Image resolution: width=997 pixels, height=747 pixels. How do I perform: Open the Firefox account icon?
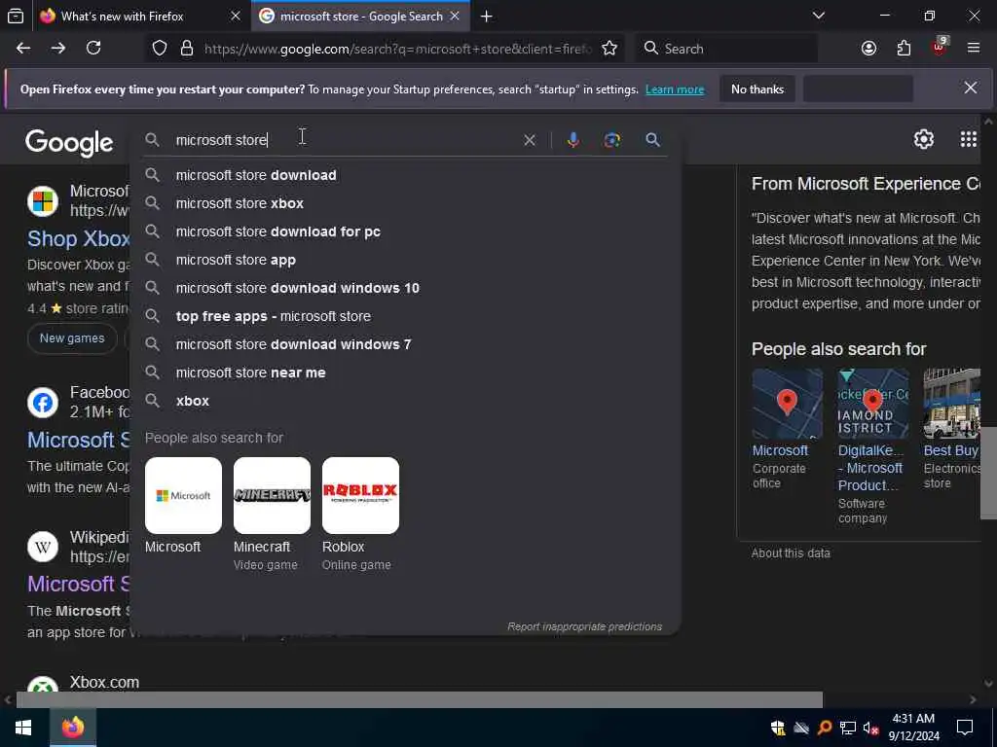coord(868,49)
